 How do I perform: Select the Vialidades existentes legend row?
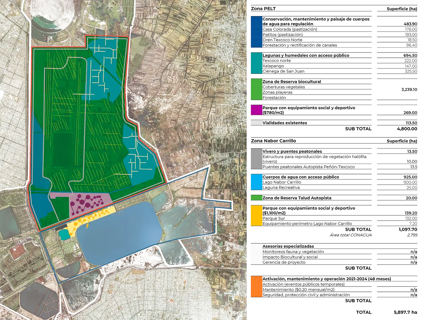pyautogui.click(x=285, y=123)
